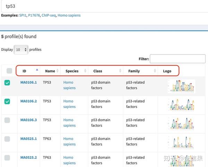Open Homo sapiens link for MA0106.1
The height and width of the screenshot is (167, 208).
(x=69, y=85)
